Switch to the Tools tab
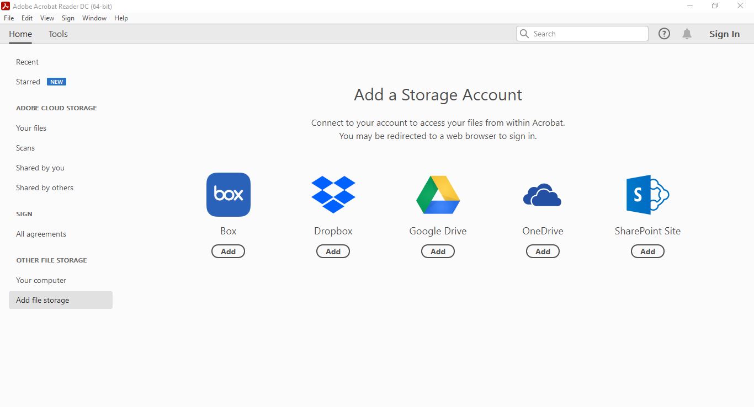 point(58,34)
